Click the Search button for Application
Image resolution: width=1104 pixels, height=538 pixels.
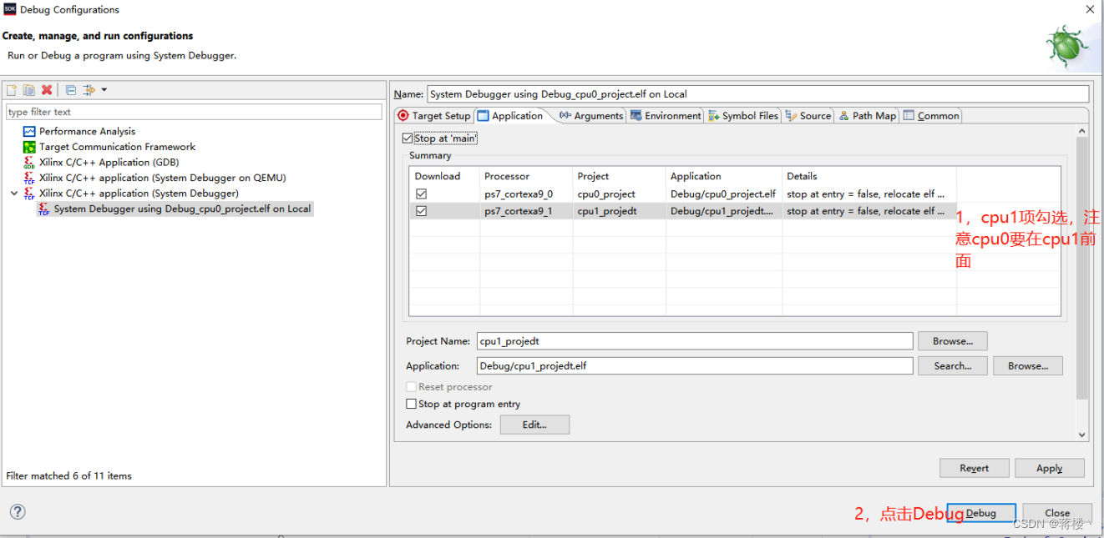tap(953, 366)
